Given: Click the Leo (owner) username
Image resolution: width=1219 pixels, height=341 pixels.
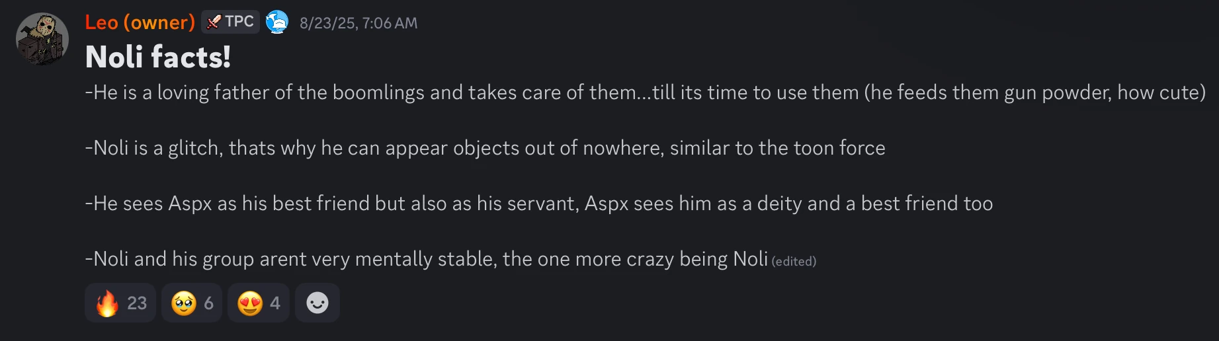Looking at the screenshot, I should click(x=140, y=22).
